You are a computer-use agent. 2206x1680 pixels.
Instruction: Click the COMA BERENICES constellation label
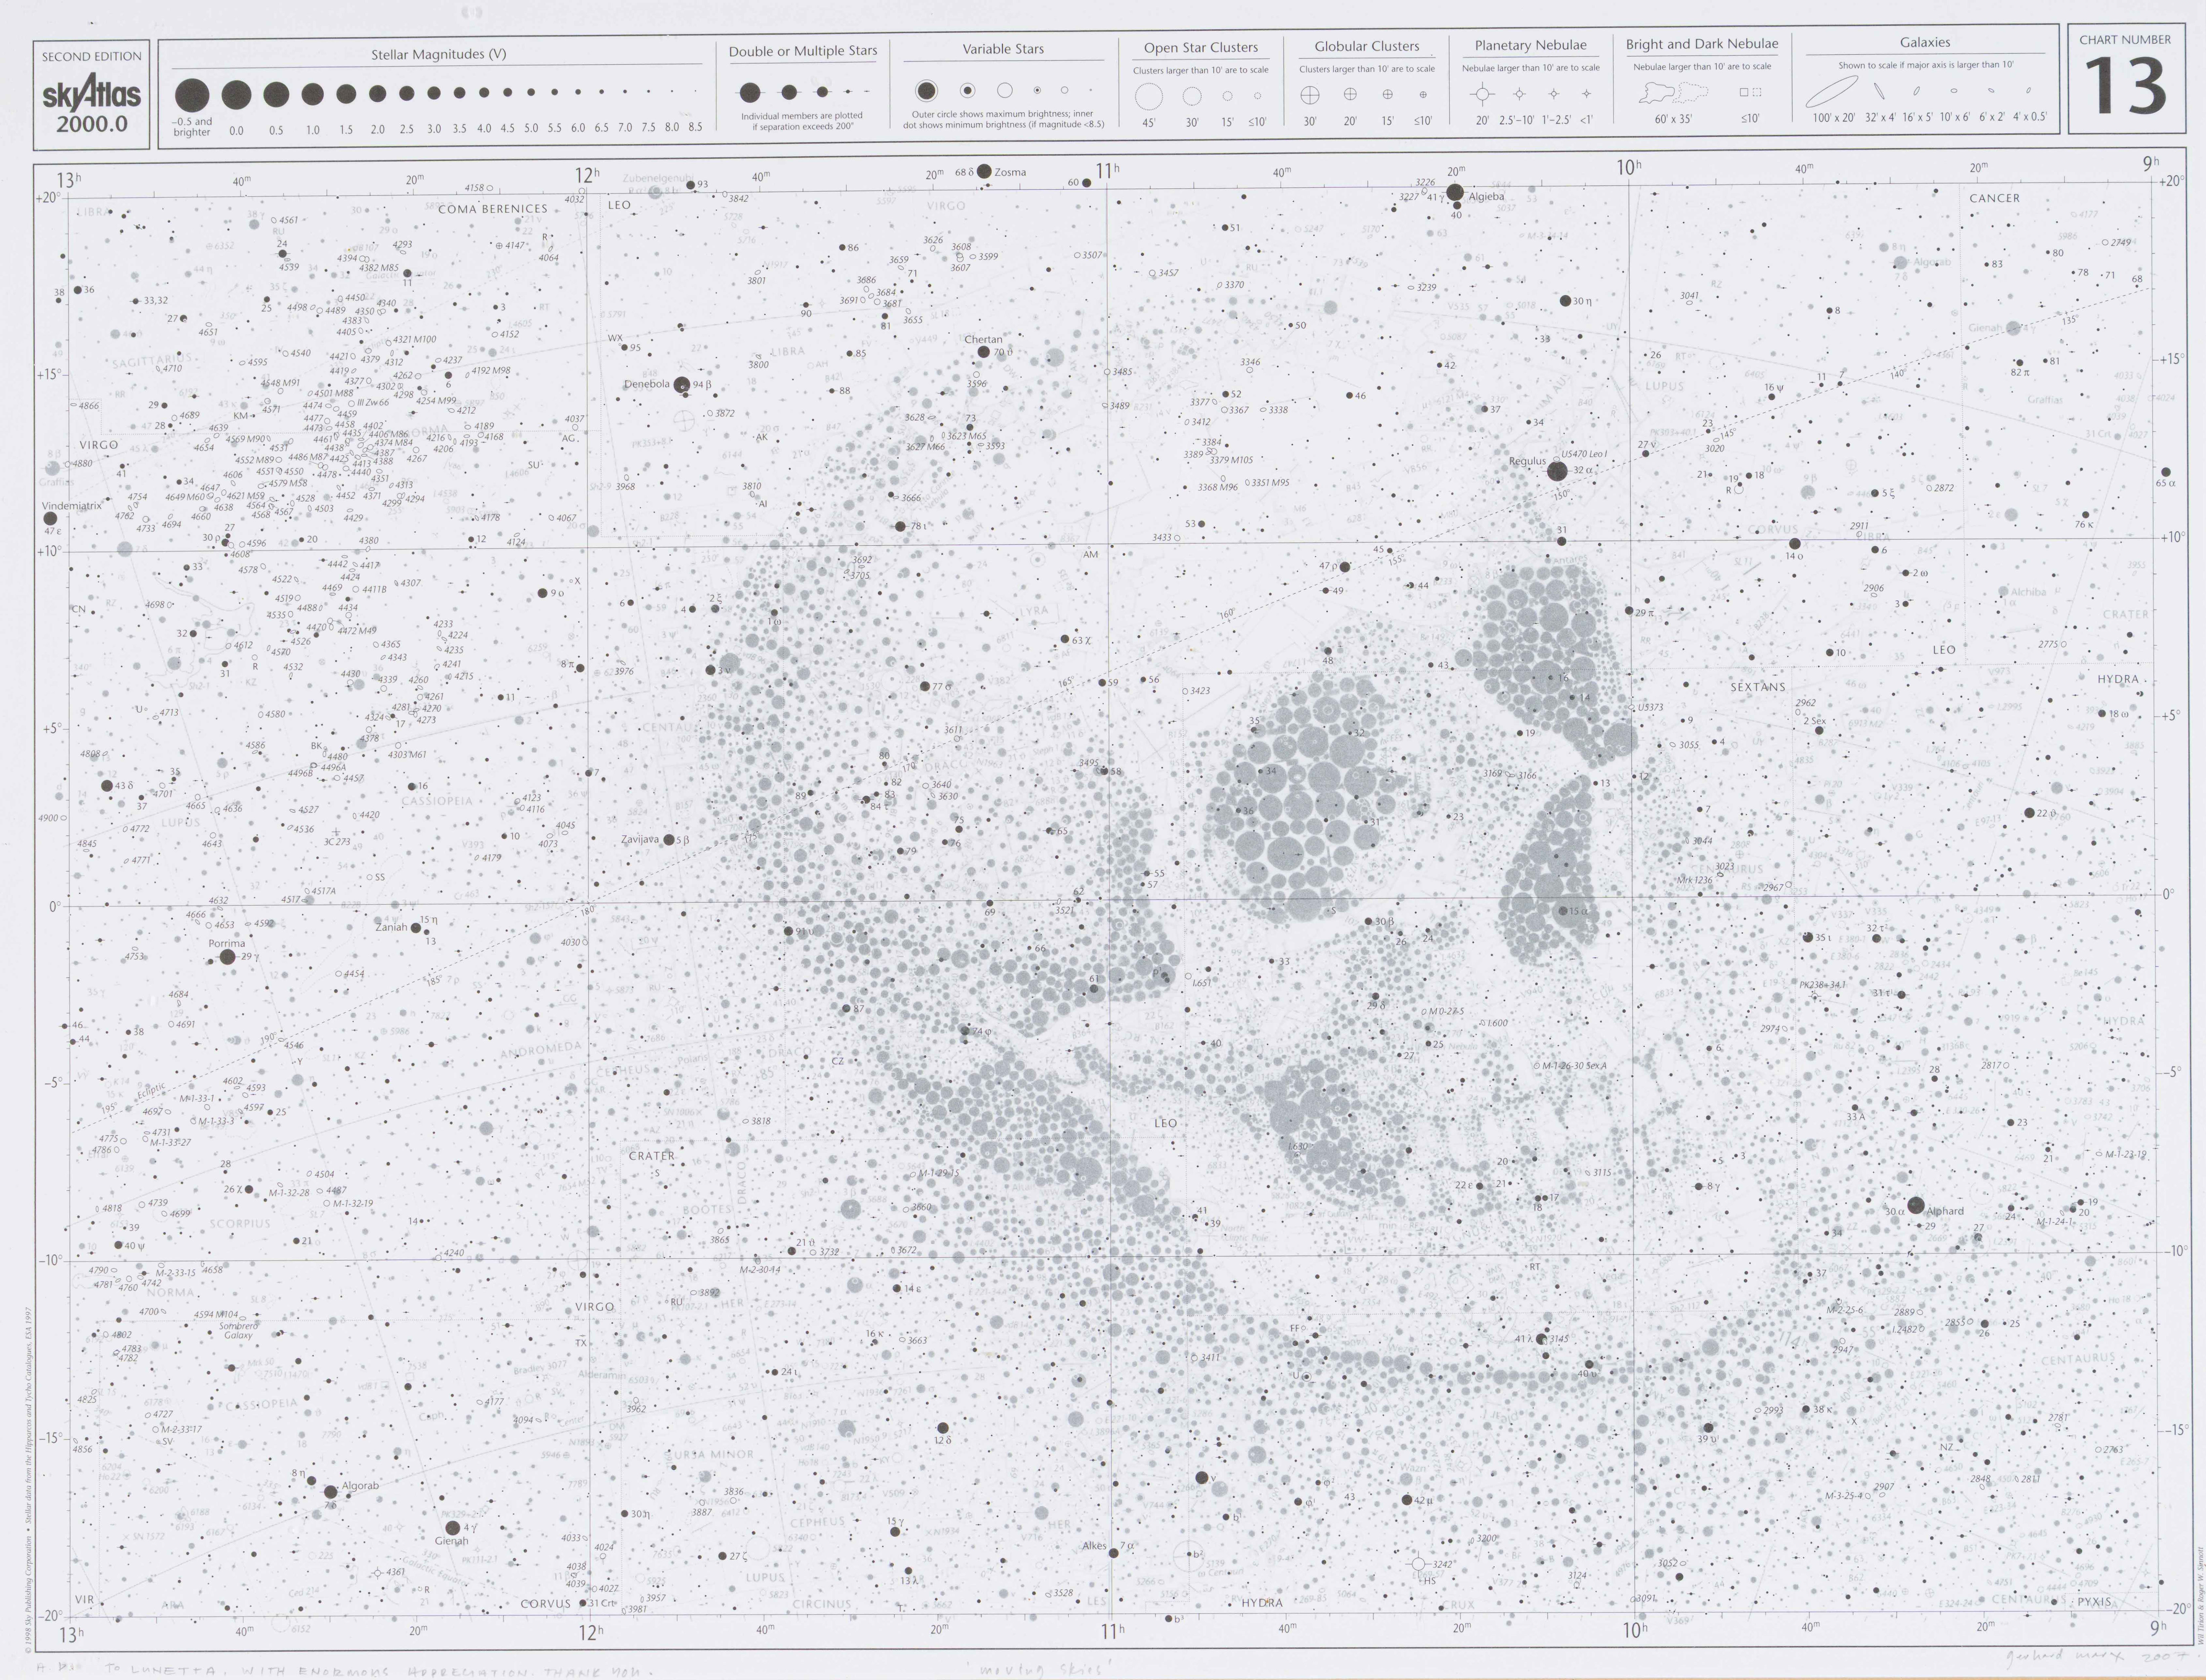click(x=493, y=209)
